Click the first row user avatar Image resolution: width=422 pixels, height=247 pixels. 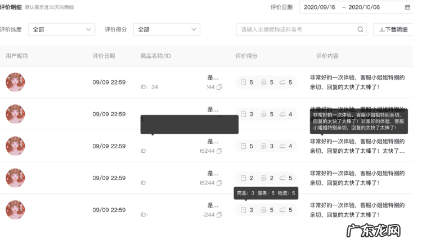[x=15, y=82]
